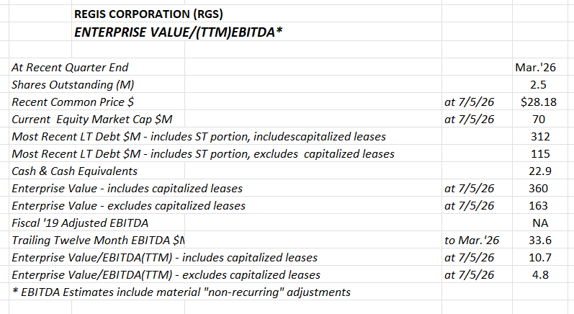The width and height of the screenshot is (574, 314).
Task: Select the LT Debt value 312
Action: pos(540,137)
